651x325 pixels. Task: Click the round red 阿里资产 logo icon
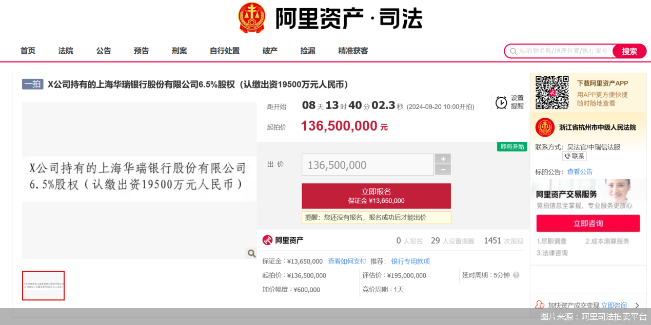(x=267, y=240)
